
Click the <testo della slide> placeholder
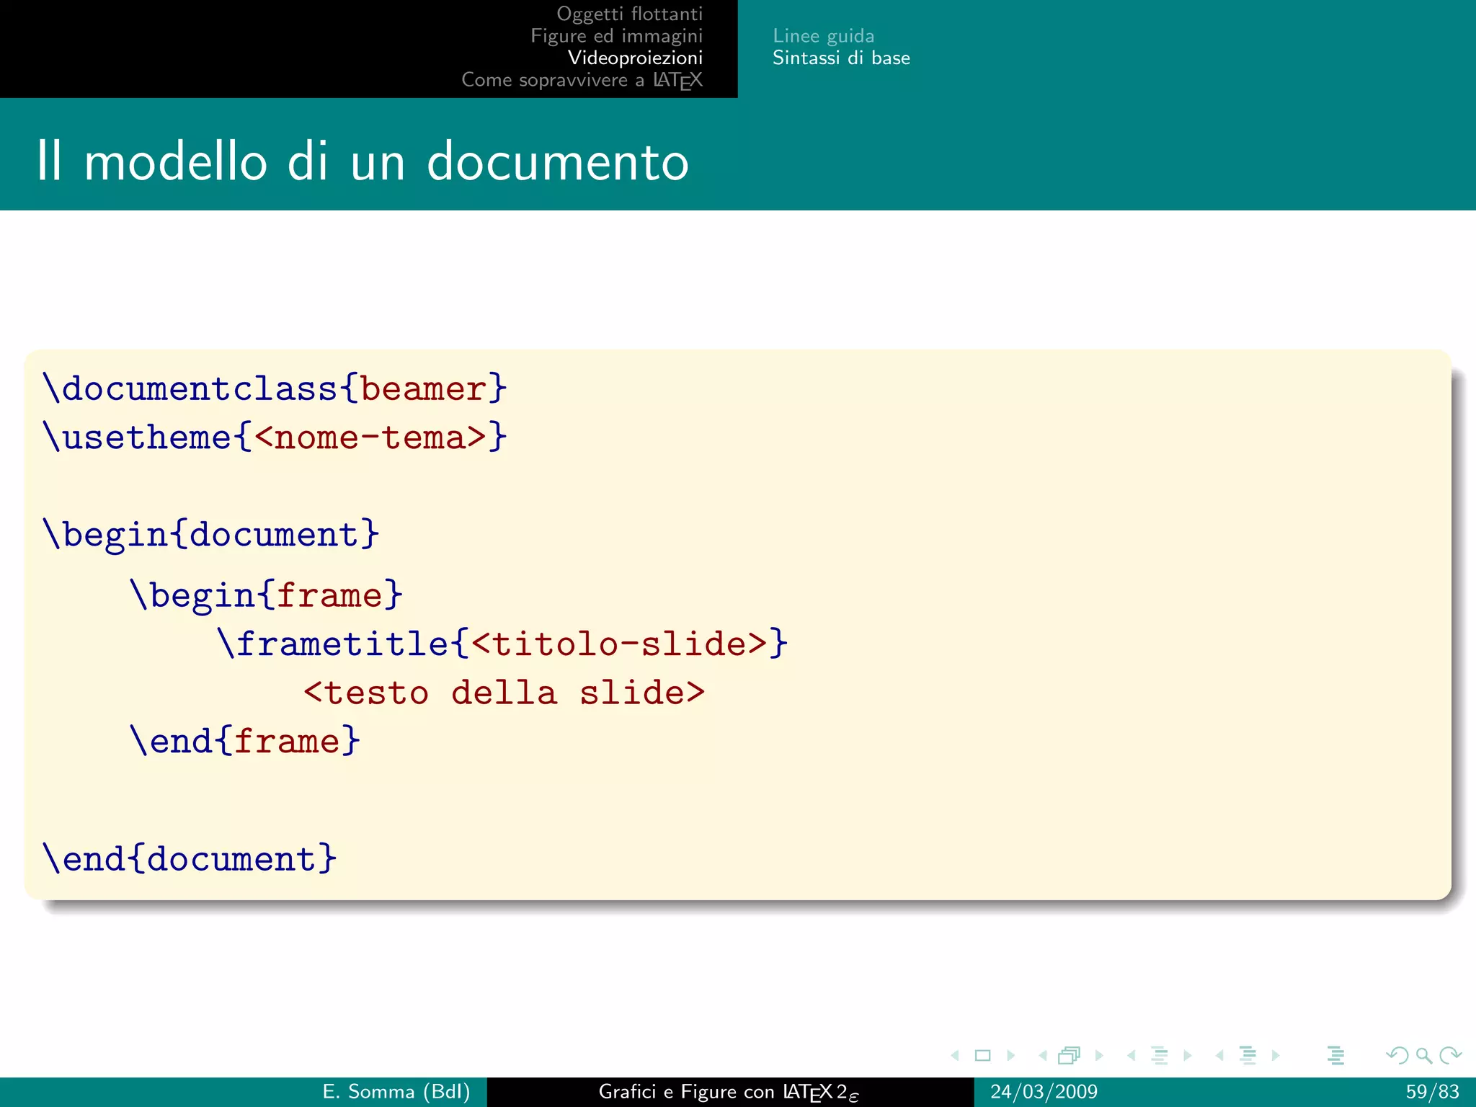click(504, 693)
